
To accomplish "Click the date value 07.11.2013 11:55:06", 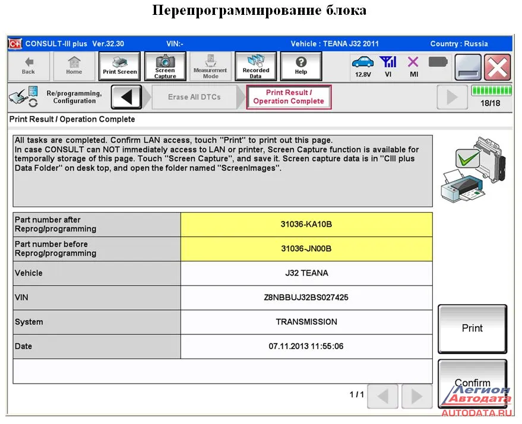I will [306, 346].
